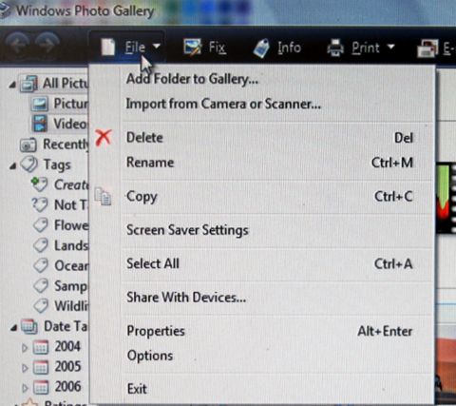Expand the 2004 date node
This screenshot has height=406, width=456.
pos(25,348)
